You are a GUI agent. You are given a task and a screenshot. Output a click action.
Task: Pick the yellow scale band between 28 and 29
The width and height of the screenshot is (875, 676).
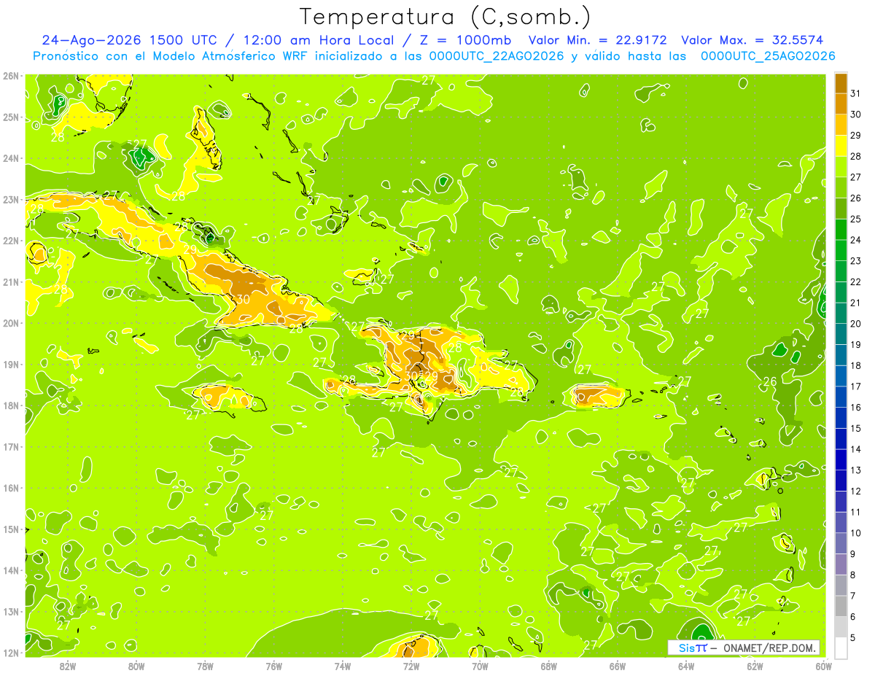tap(841, 146)
